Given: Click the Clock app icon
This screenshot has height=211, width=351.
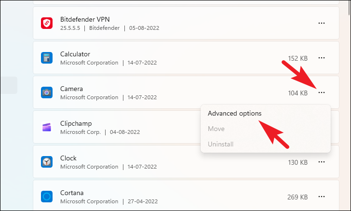Looking at the screenshot, I should pos(47,162).
